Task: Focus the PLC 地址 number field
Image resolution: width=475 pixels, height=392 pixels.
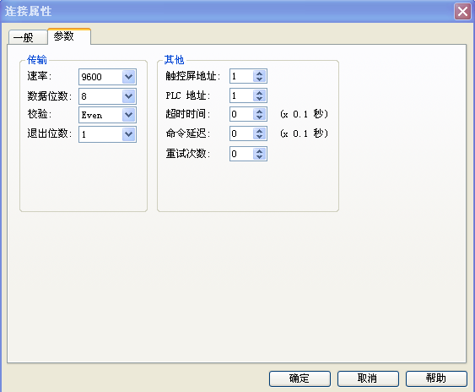Action: tap(242, 95)
